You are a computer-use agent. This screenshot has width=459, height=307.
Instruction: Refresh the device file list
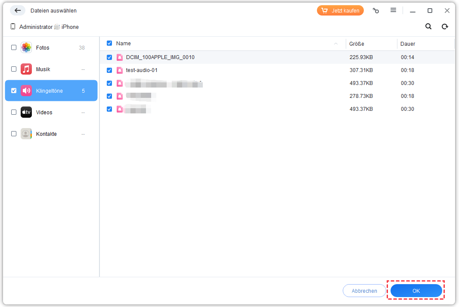click(x=445, y=27)
